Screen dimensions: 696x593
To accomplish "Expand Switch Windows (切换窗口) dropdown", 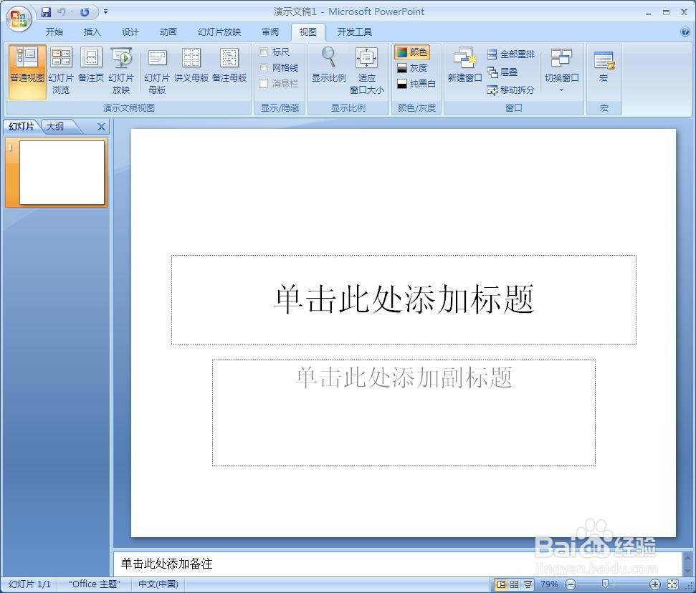I will click(561, 70).
